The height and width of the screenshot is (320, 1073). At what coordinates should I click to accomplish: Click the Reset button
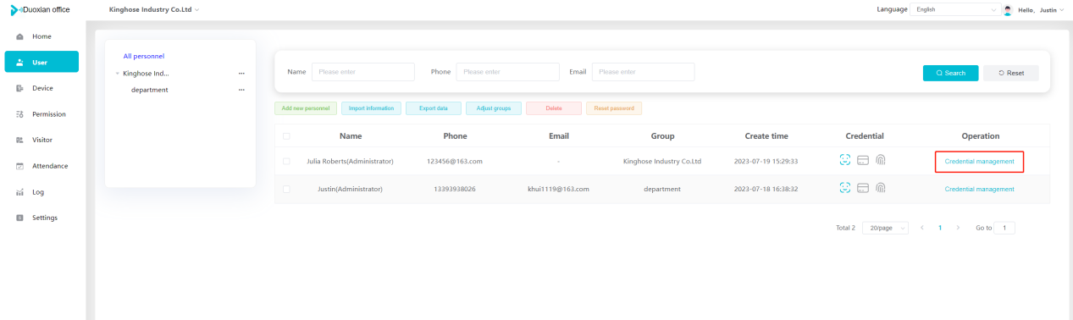point(1011,73)
